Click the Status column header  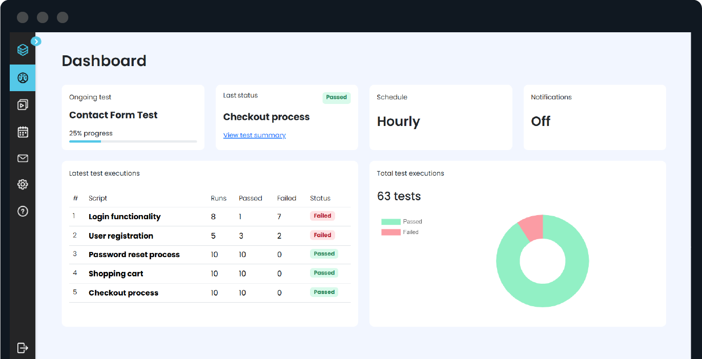pyautogui.click(x=320, y=198)
